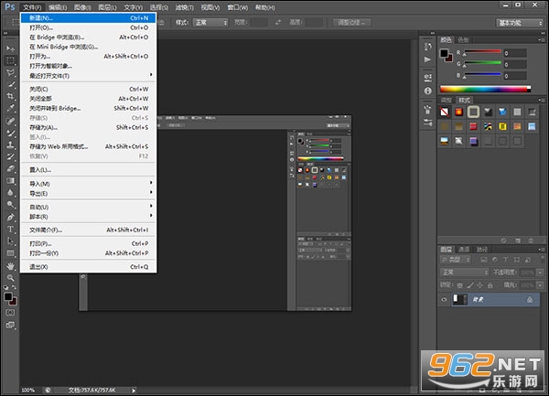Image resolution: width=549 pixels, height=396 pixels.
Task: Filter layers by pixel layer icon
Action: (x=483, y=260)
